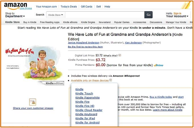Focus the search text field
Image resolution: width=194 pixels, height=128 pixels.
[x=105, y=15]
